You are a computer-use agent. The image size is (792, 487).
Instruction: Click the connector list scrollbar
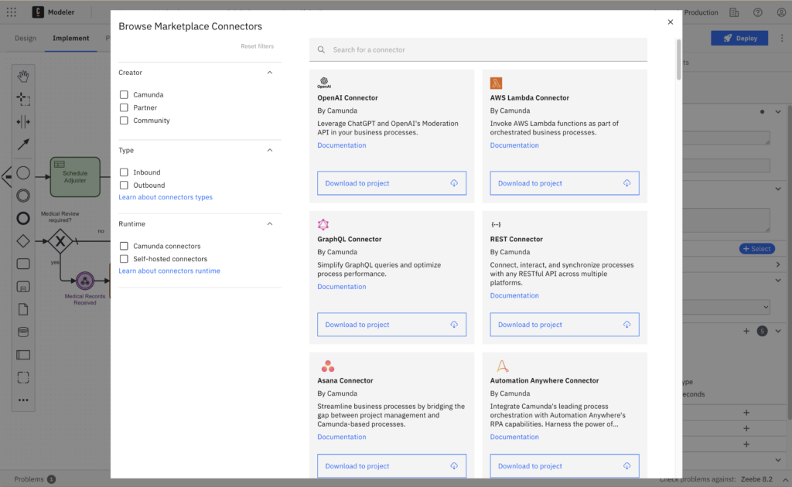pyautogui.click(x=678, y=60)
